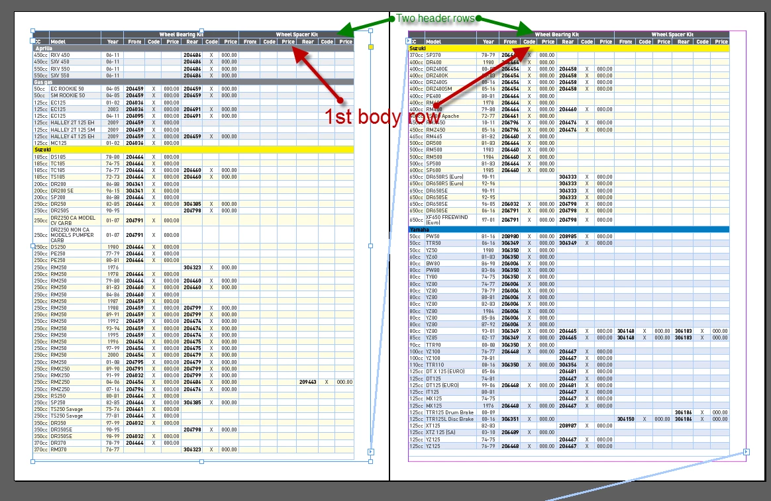Select the DRZ250 NON CA MODELS PUMPER CARB cell
Image resolution: width=771 pixels, height=501 pixels.
pos(76,235)
